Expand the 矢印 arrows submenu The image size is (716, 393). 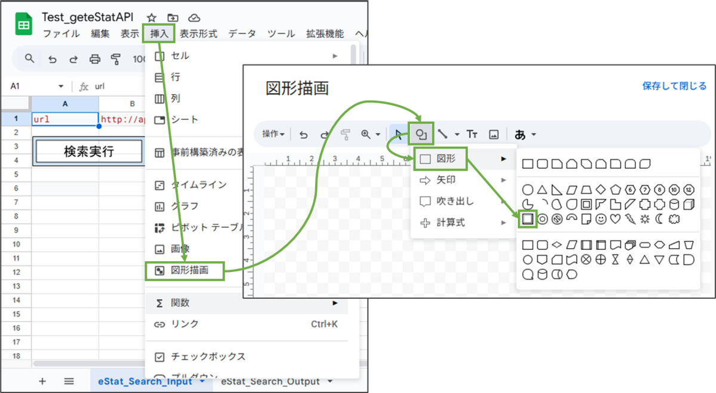click(x=464, y=180)
